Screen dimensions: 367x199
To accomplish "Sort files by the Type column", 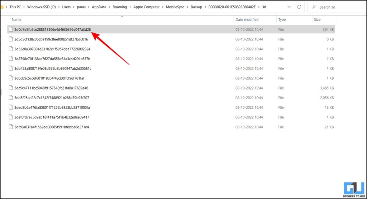I will pyautogui.click(x=282, y=20).
